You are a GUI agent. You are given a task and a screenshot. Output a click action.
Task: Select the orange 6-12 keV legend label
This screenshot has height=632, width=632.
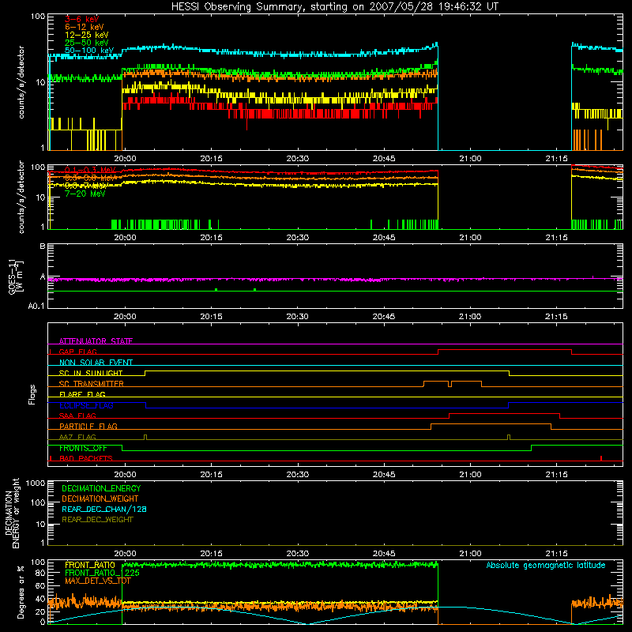[84, 27]
